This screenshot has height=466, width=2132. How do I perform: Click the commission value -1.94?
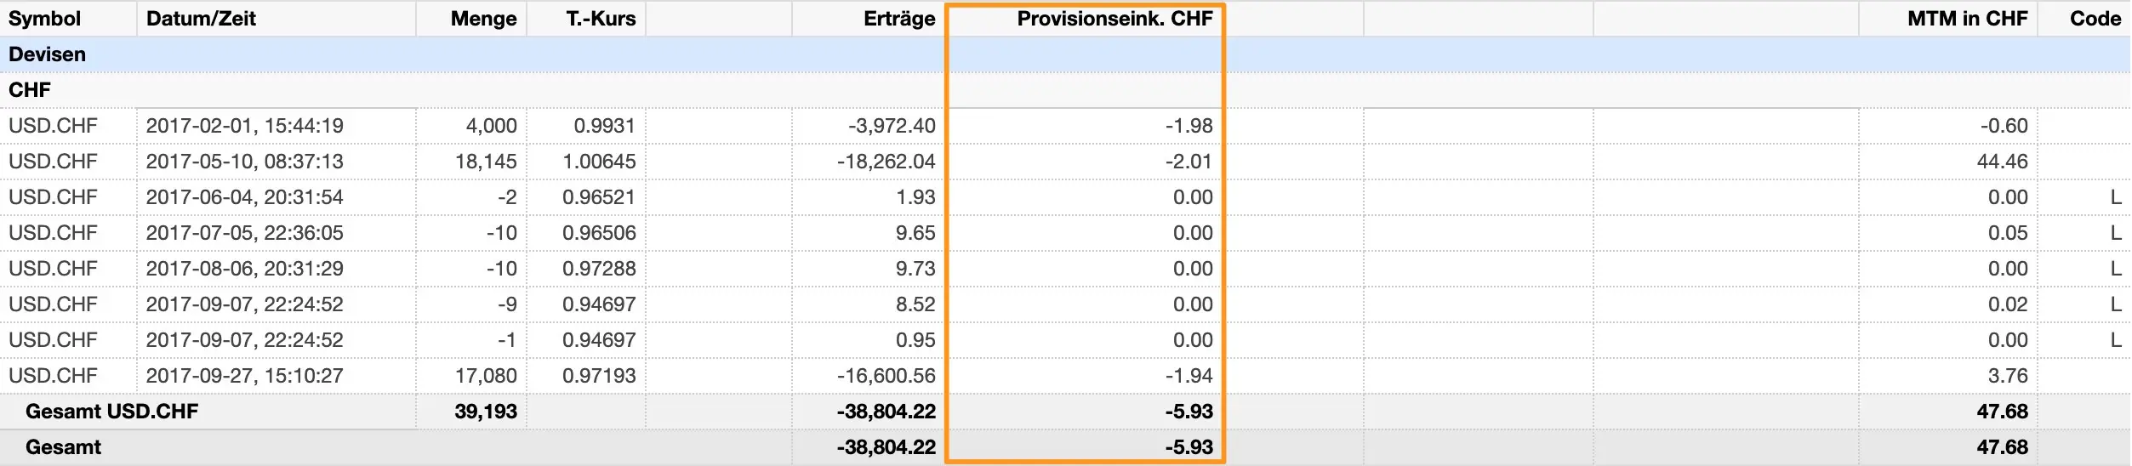pyautogui.click(x=1189, y=376)
